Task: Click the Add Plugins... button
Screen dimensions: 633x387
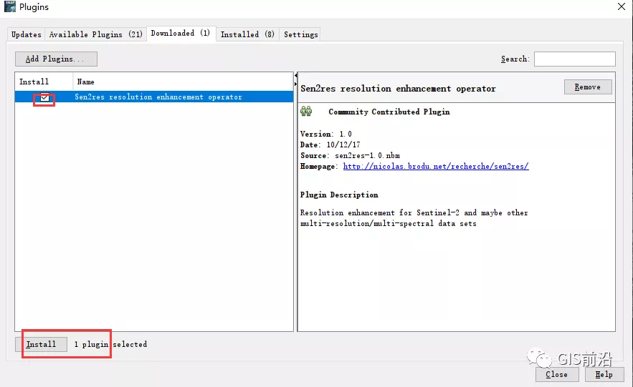Action: 56,59
